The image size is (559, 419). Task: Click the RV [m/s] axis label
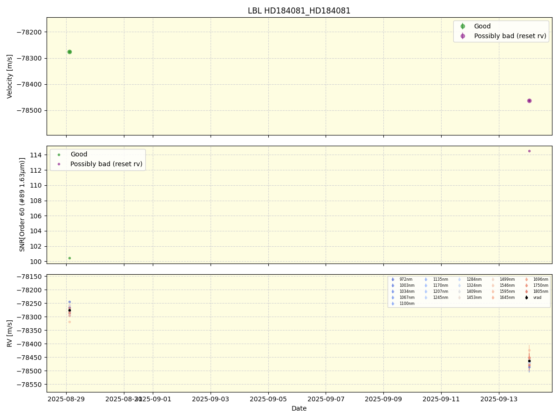(10, 333)
